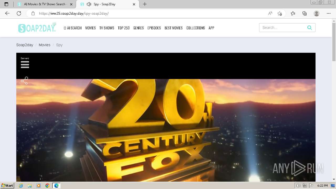Add this page to favorites
The height and width of the screenshot is (189, 336).
point(280,13)
